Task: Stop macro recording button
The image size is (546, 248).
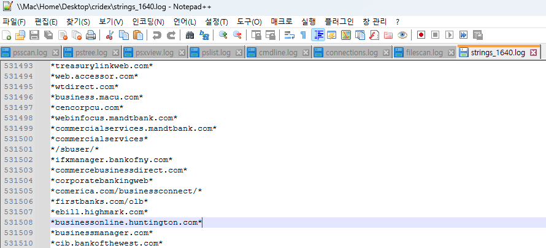Action: click(436, 35)
